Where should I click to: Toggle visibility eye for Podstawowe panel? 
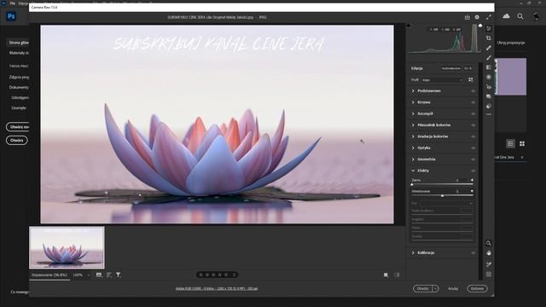[x=473, y=91]
